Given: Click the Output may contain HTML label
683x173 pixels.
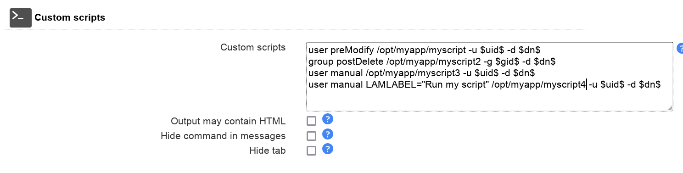Looking at the screenshot, I should 228,122.
